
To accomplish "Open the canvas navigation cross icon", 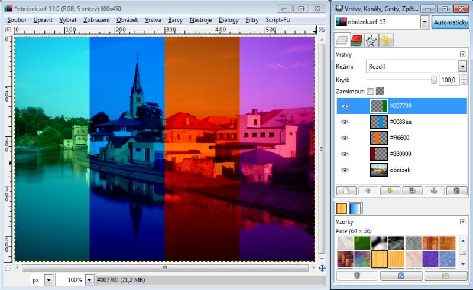I will 322,268.
